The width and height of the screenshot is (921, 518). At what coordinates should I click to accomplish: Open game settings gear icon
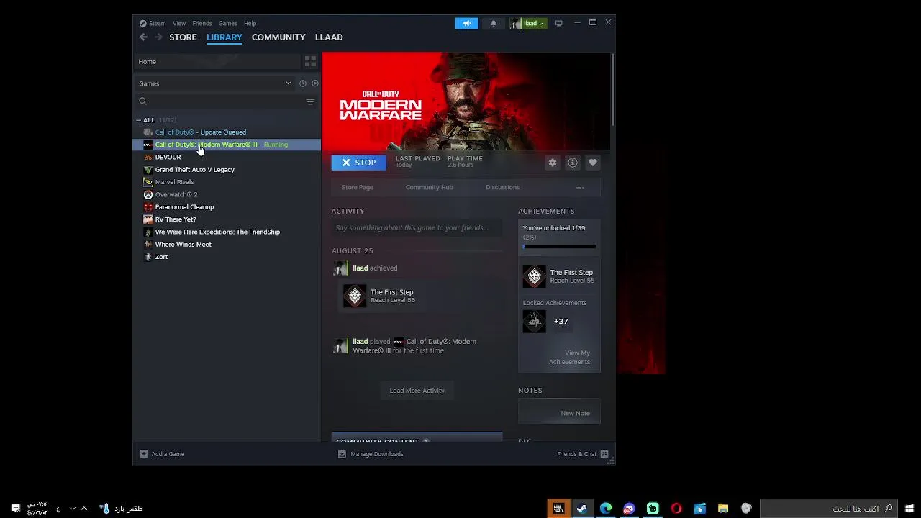553,163
